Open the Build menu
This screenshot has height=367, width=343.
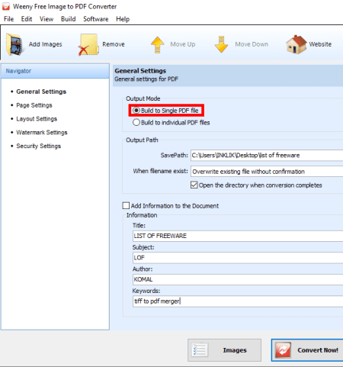pyautogui.click(x=69, y=19)
